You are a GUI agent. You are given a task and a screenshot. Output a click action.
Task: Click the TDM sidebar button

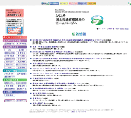(9, 67)
